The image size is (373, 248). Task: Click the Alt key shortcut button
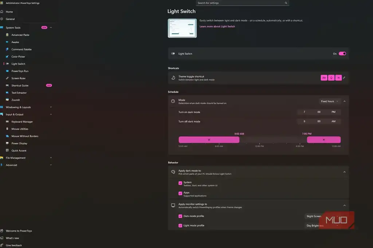324,78
